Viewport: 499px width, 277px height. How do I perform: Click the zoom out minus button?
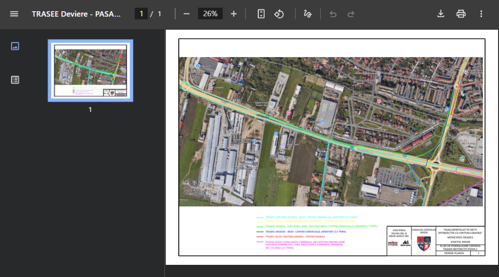pyautogui.click(x=186, y=14)
